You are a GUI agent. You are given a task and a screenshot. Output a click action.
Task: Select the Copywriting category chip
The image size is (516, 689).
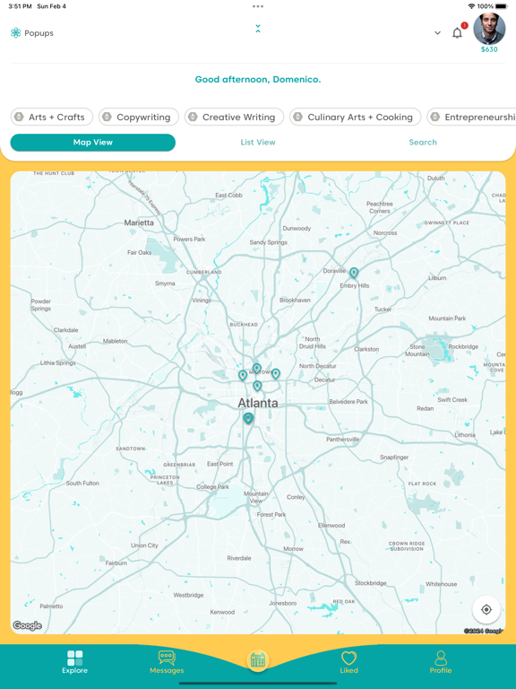[139, 117]
